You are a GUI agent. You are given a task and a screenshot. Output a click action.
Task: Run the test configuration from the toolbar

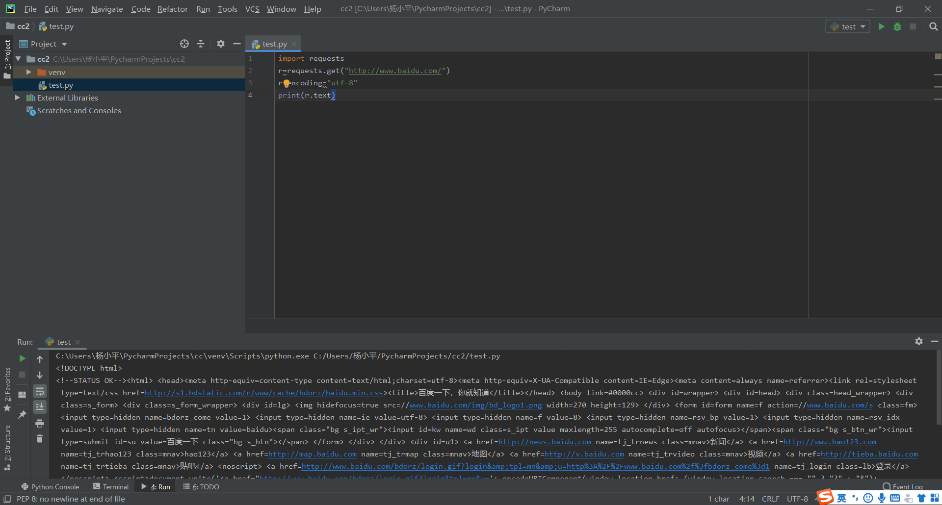881,26
